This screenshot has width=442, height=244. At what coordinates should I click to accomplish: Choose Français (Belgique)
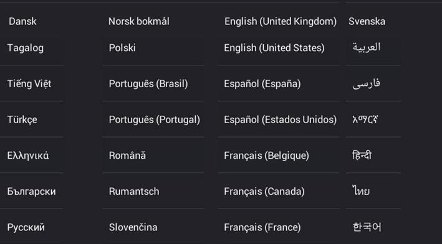click(x=267, y=156)
